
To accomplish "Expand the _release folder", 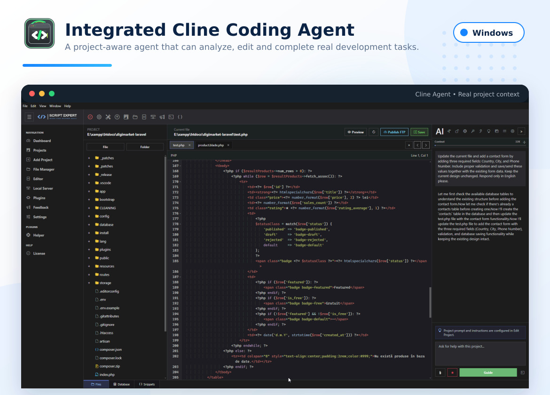I will (x=89, y=175).
